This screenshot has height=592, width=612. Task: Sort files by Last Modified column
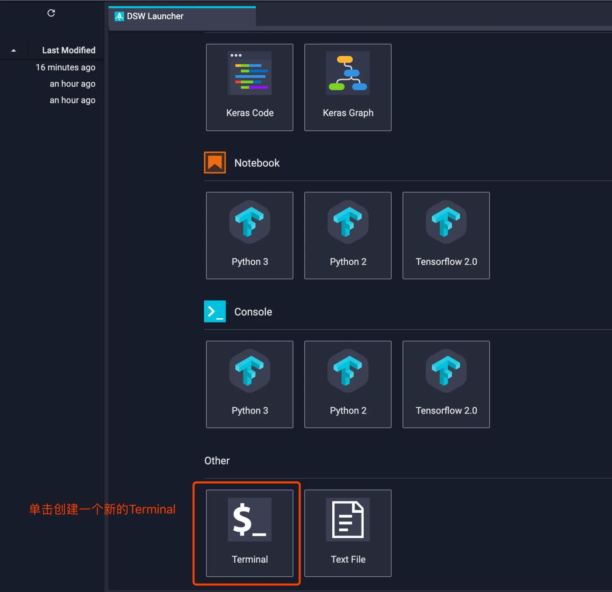click(69, 50)
